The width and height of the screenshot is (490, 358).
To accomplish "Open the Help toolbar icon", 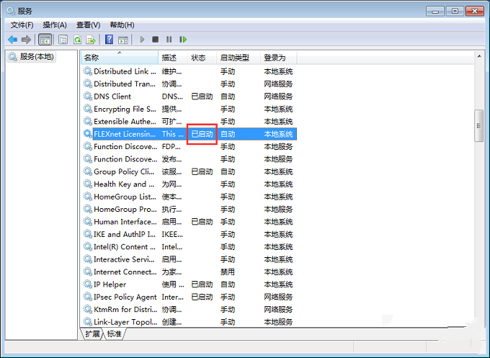I will click(109, 40).
